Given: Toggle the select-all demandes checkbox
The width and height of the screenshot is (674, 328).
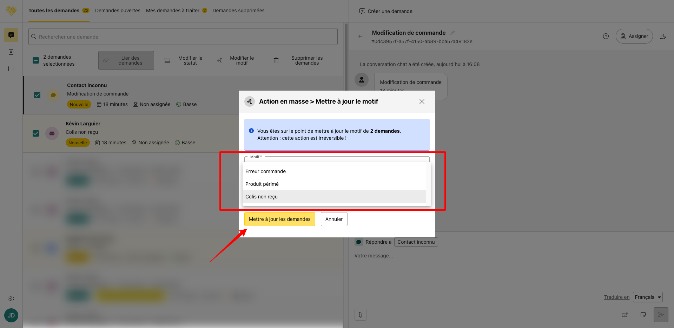Looking at the screenshot, I should pyautogui.click(x=36, y=60).
